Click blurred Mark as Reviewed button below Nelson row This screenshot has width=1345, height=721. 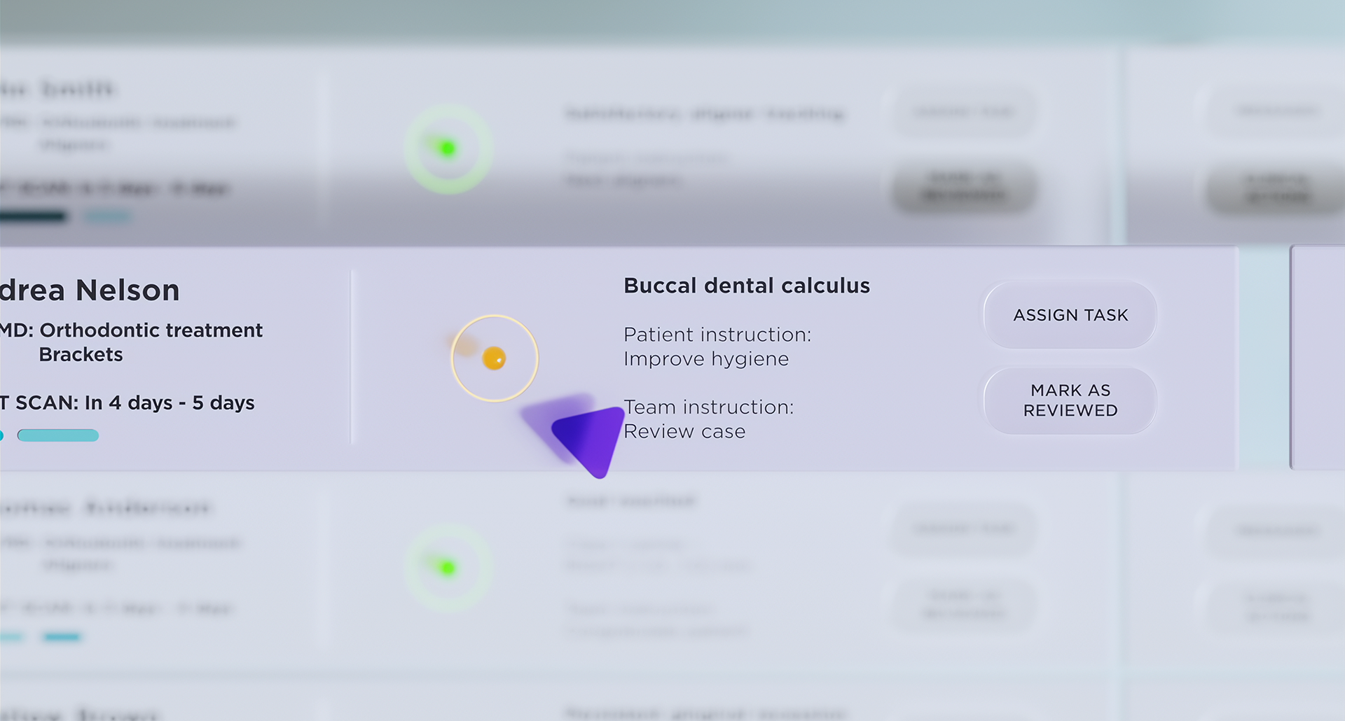coord(964,605)
